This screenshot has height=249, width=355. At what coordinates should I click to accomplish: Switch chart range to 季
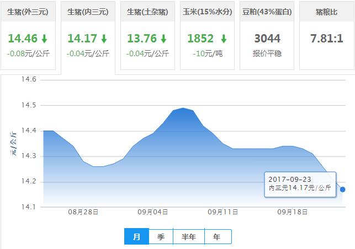click(x=161, y=236)
